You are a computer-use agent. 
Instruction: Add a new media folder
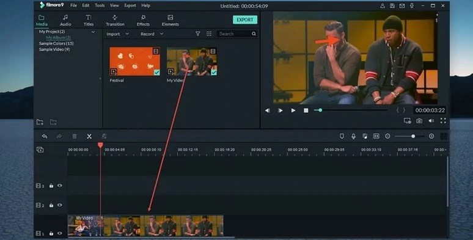(x=40, y=122)
